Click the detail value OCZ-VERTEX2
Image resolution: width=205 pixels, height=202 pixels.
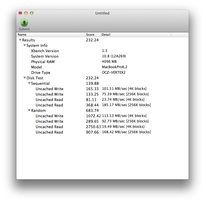(114, 72)
